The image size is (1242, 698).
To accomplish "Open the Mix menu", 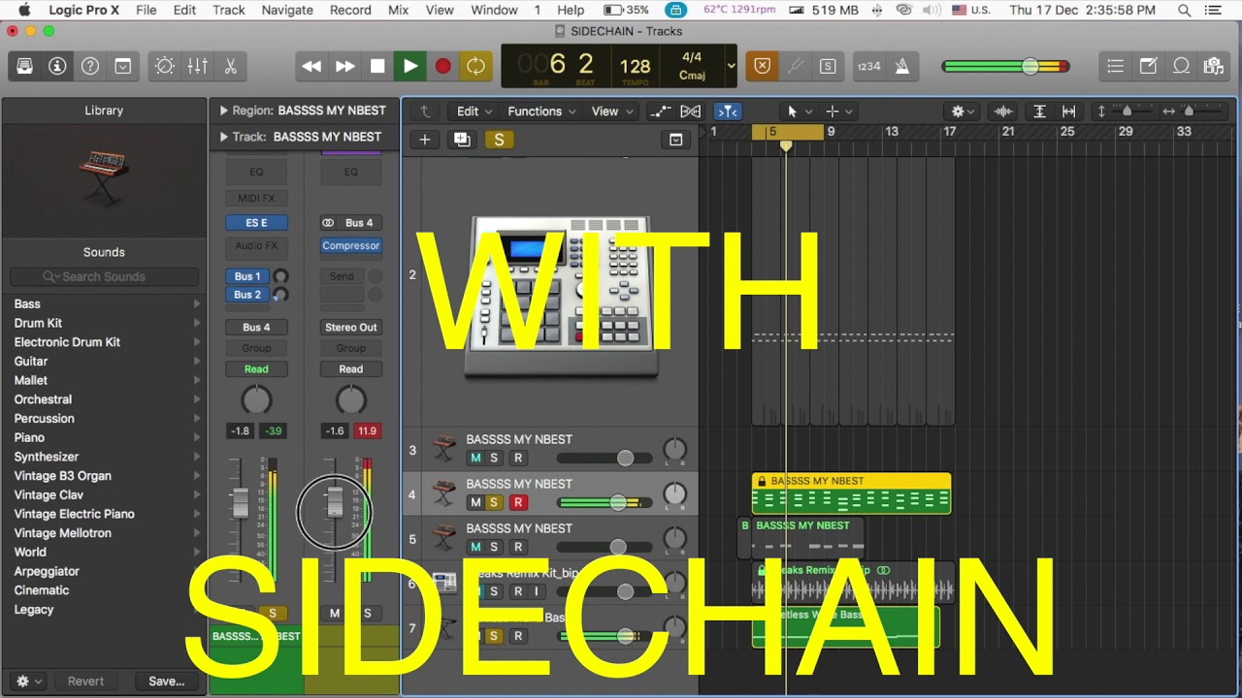I will (x=398, y=10).
